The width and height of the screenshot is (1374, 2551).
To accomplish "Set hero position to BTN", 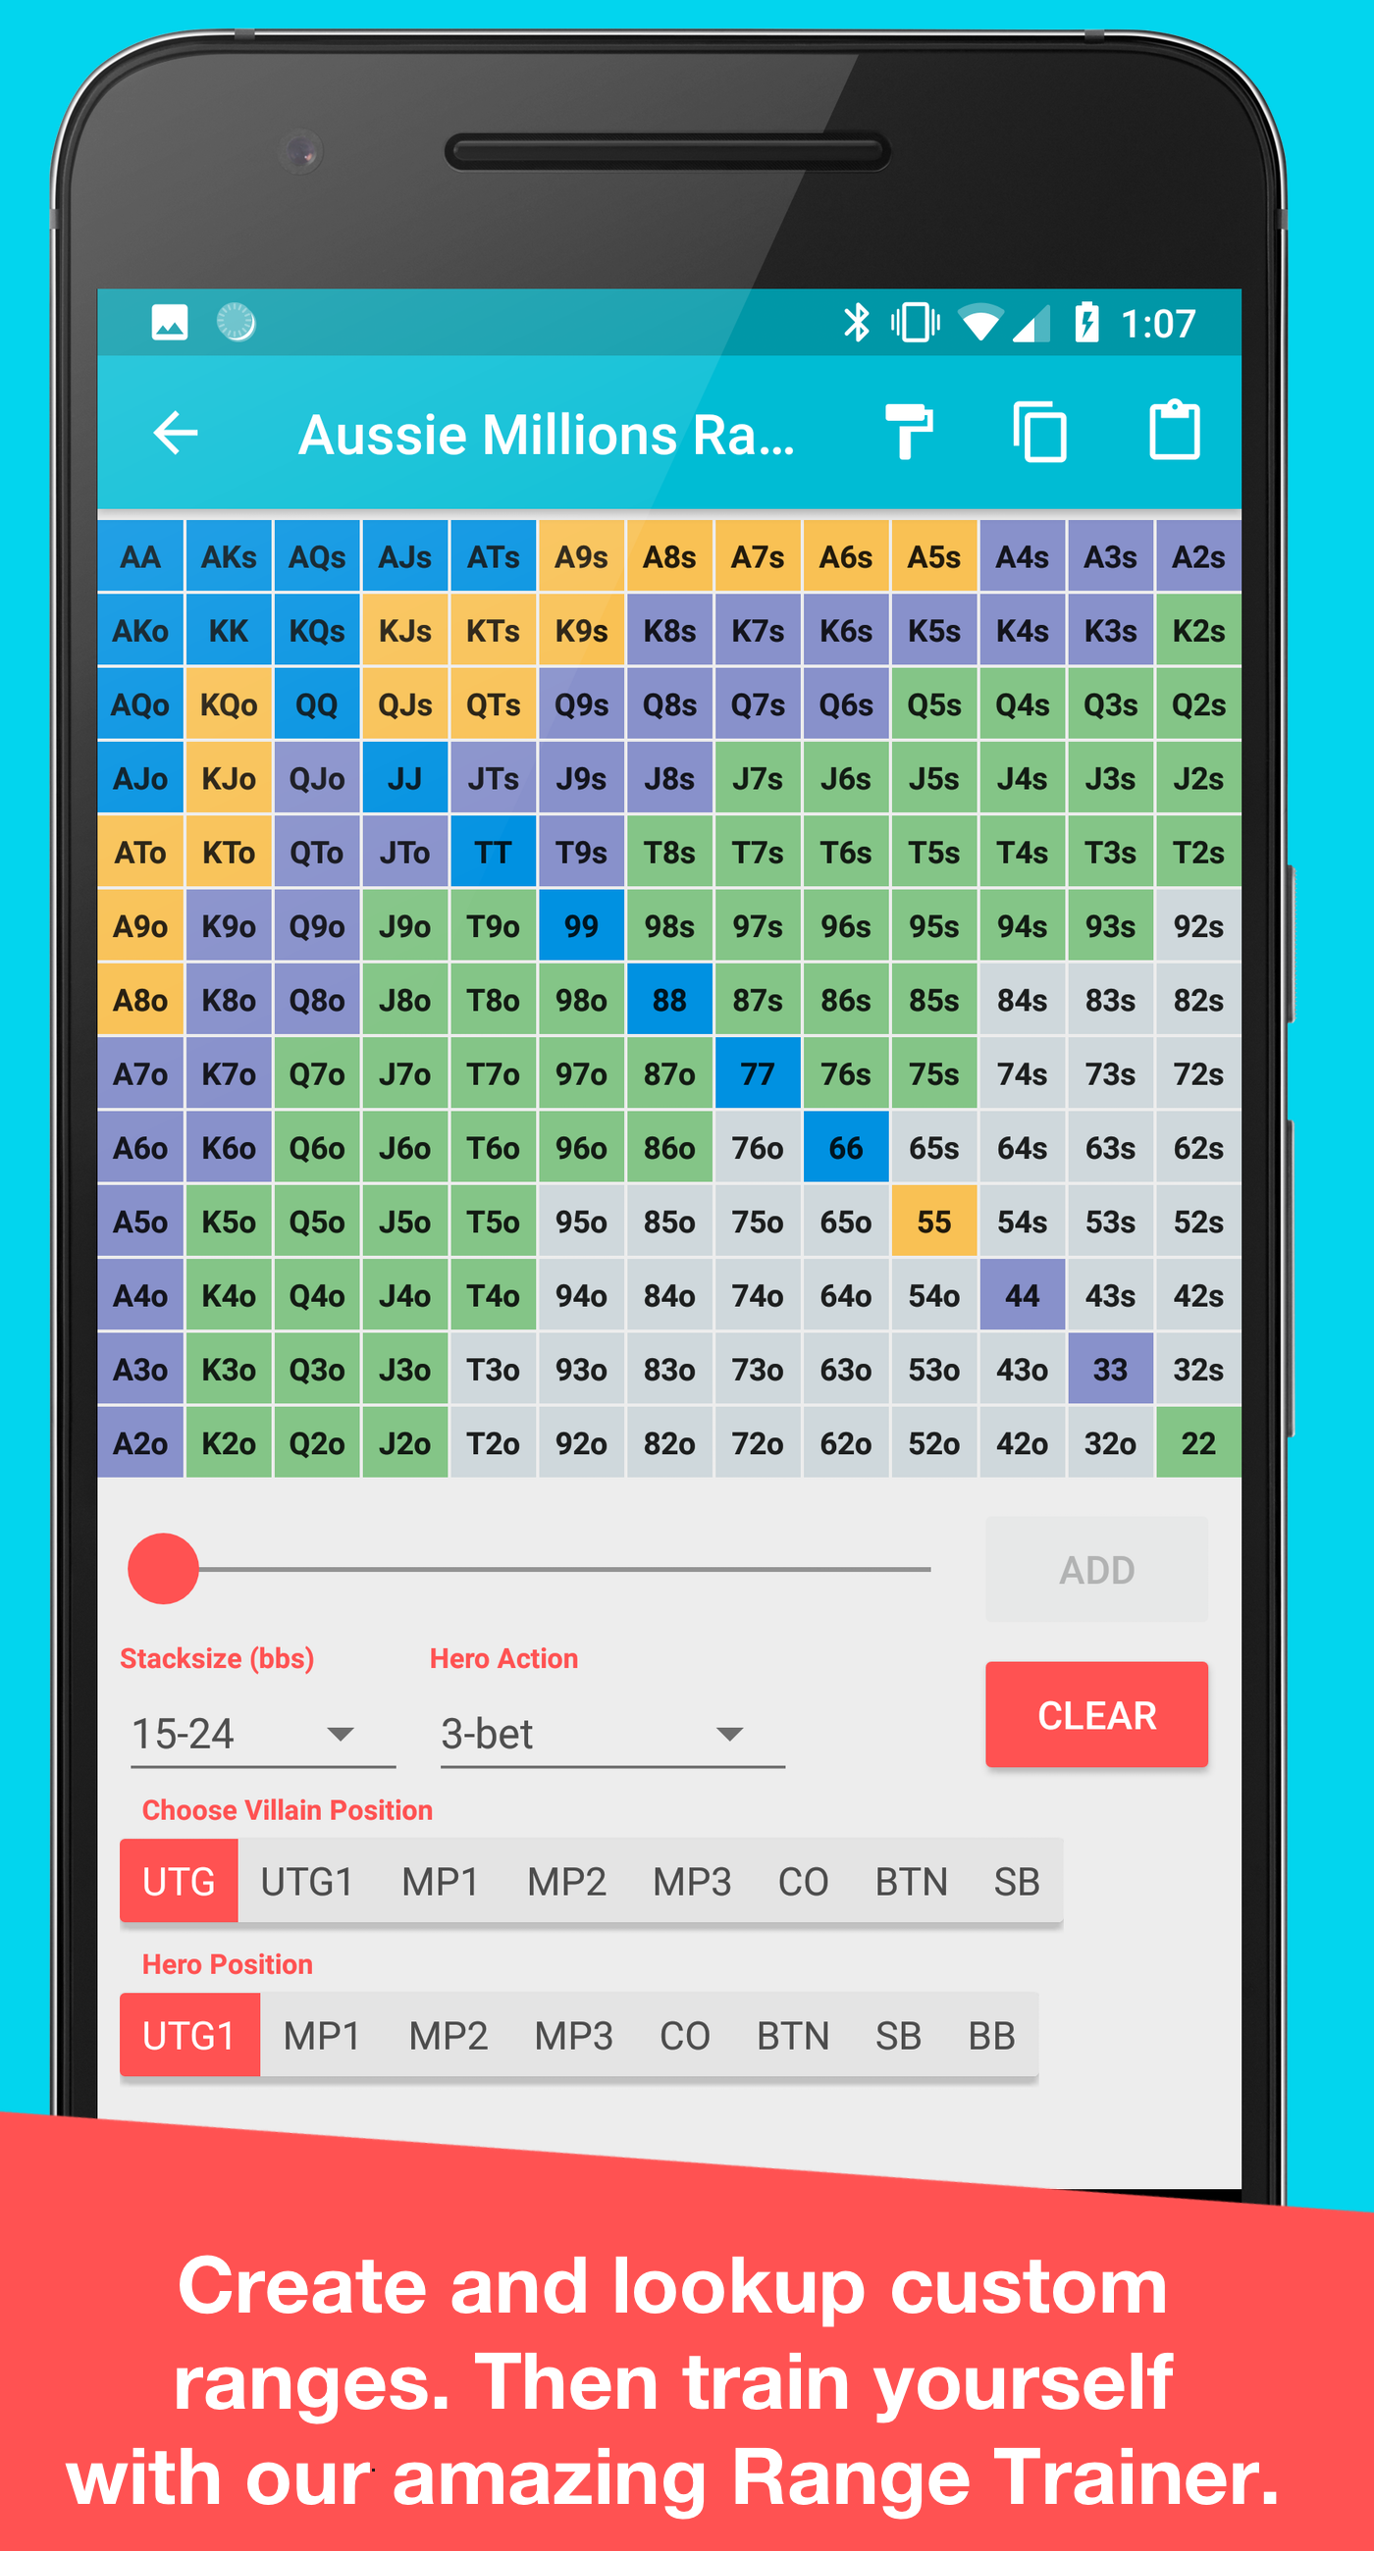I will [x=792, y=2035].
